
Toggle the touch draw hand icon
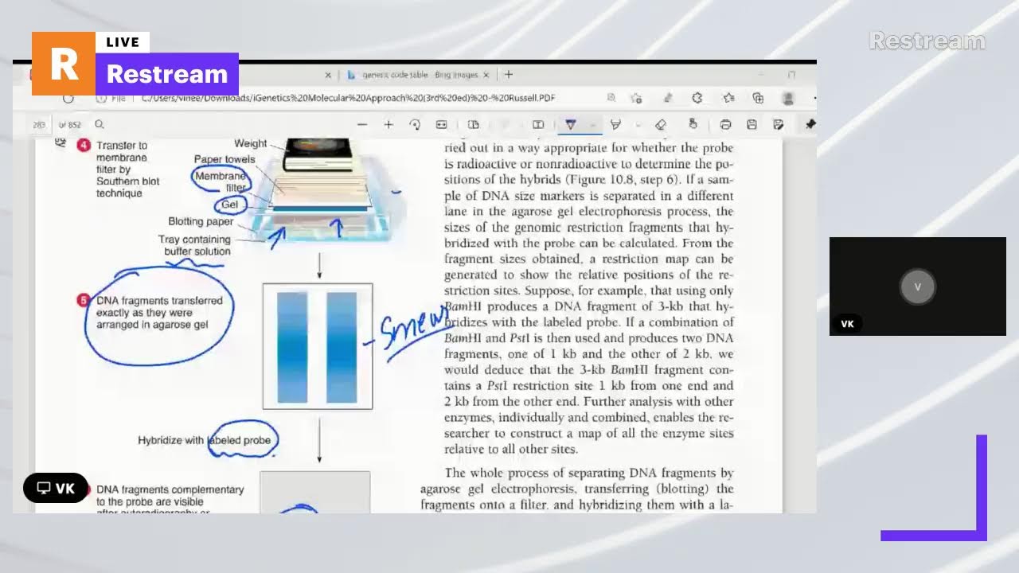pos(693,124)
